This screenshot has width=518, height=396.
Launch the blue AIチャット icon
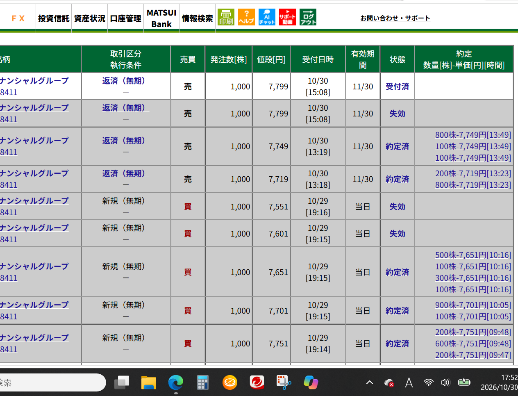tap(267, 17)
